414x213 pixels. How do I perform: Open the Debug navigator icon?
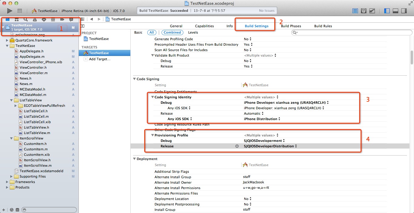point(53,19)
